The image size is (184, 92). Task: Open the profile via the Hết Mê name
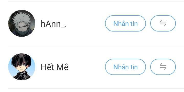55,67
